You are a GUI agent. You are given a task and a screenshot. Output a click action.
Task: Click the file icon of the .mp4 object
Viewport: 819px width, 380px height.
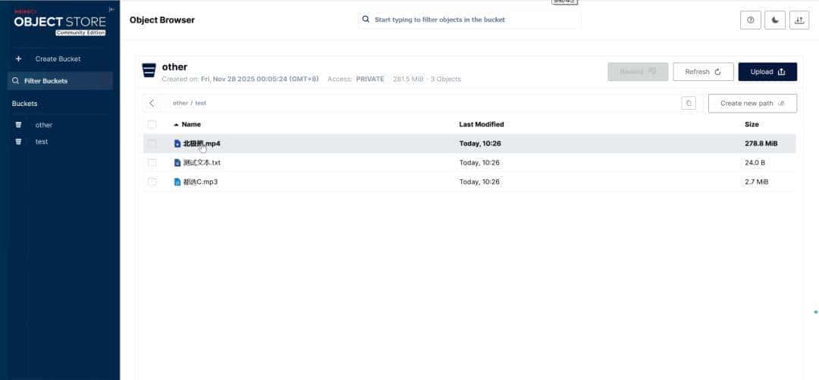coord(177,143)
